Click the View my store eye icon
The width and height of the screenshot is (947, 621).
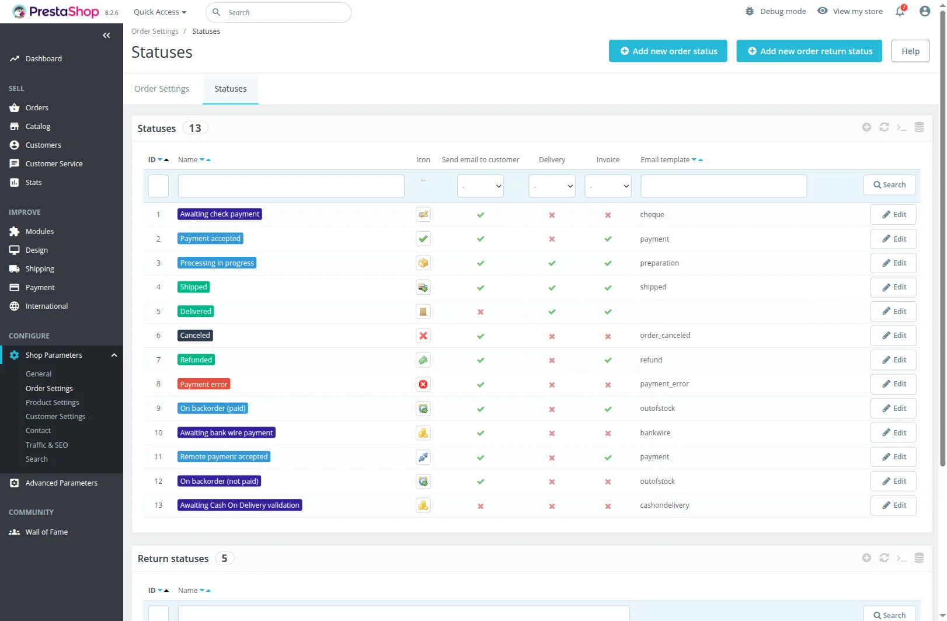pyautogui.click(x=822, y=11)
